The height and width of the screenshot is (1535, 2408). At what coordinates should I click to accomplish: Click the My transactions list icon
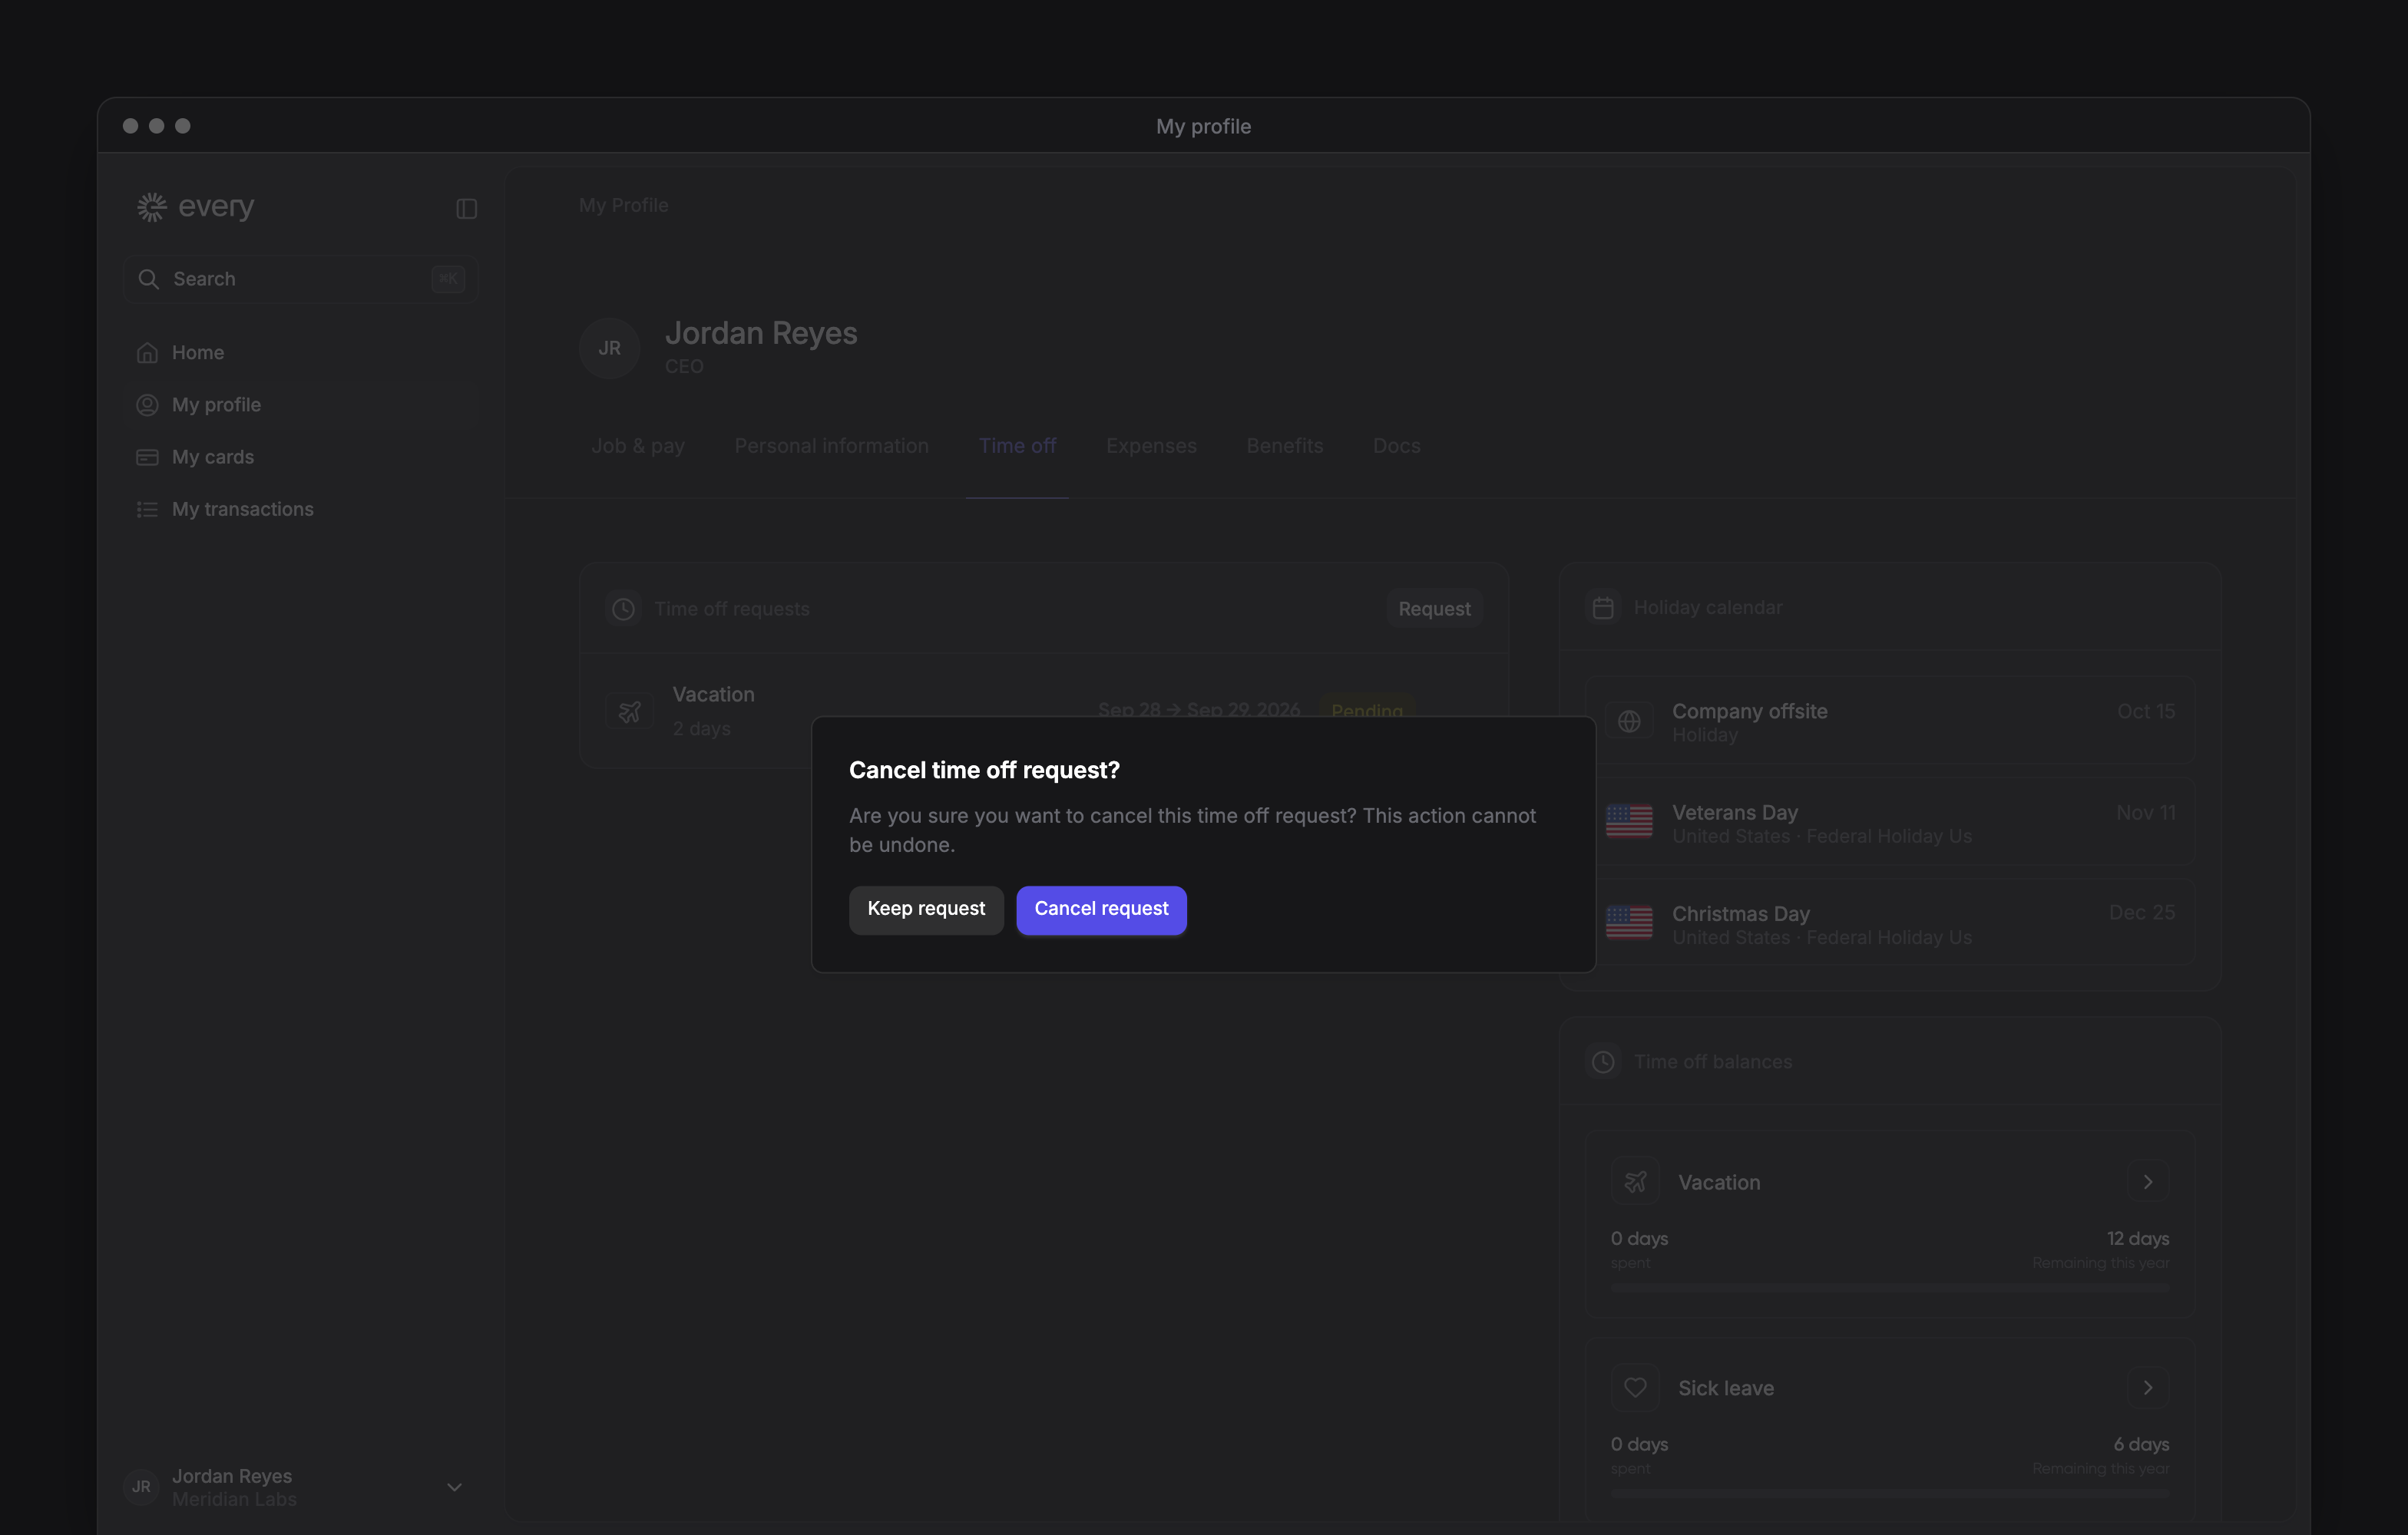[147, 510]
